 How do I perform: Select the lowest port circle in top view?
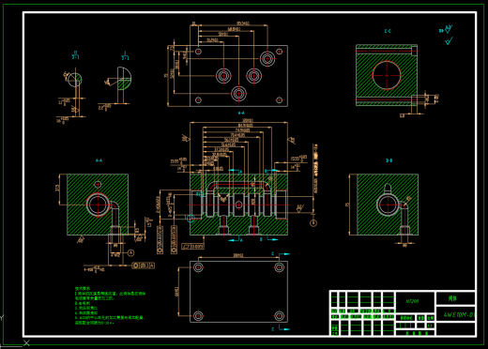pyautogui.click(x=238, y=93)
